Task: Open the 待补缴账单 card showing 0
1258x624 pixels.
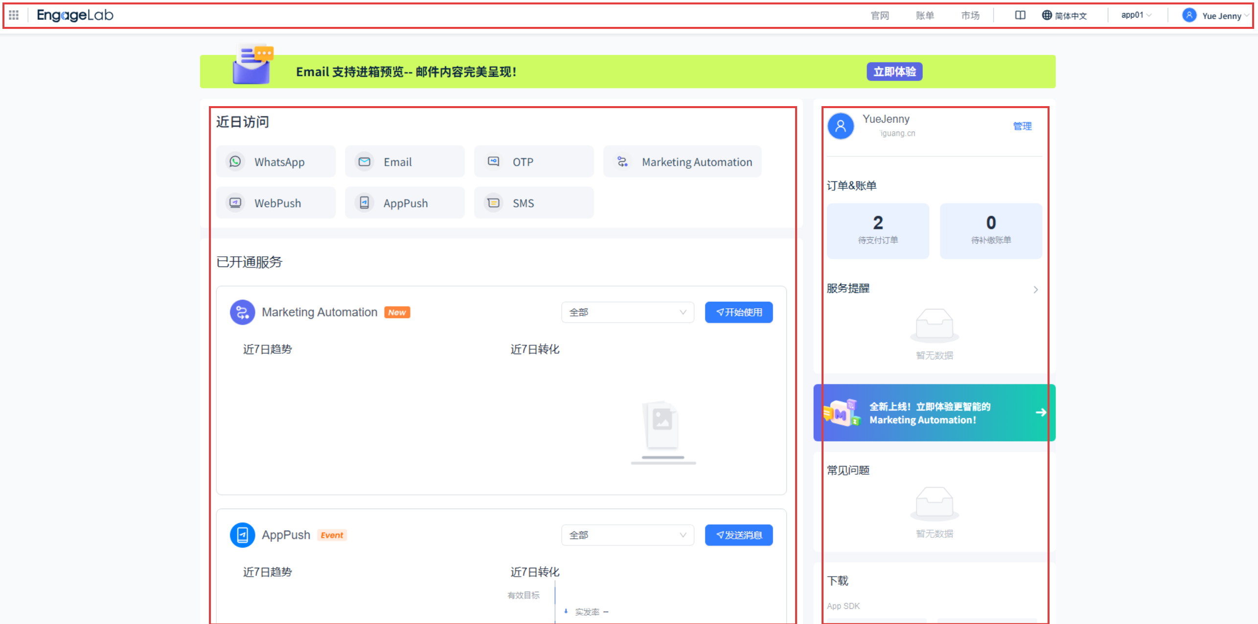Action: coord(991,231)
